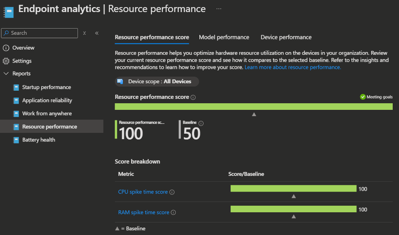The width and height of the screenshot is (399, 235).
Task: Clear the search with the X icon
Action: point(85,33)
